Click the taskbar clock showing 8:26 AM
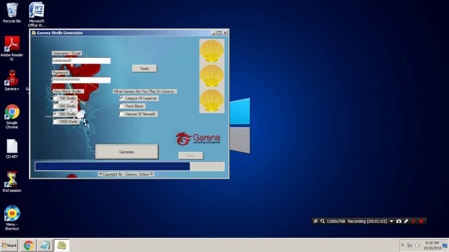This screenshot has width=449, height=252. (x=432, y=245)
